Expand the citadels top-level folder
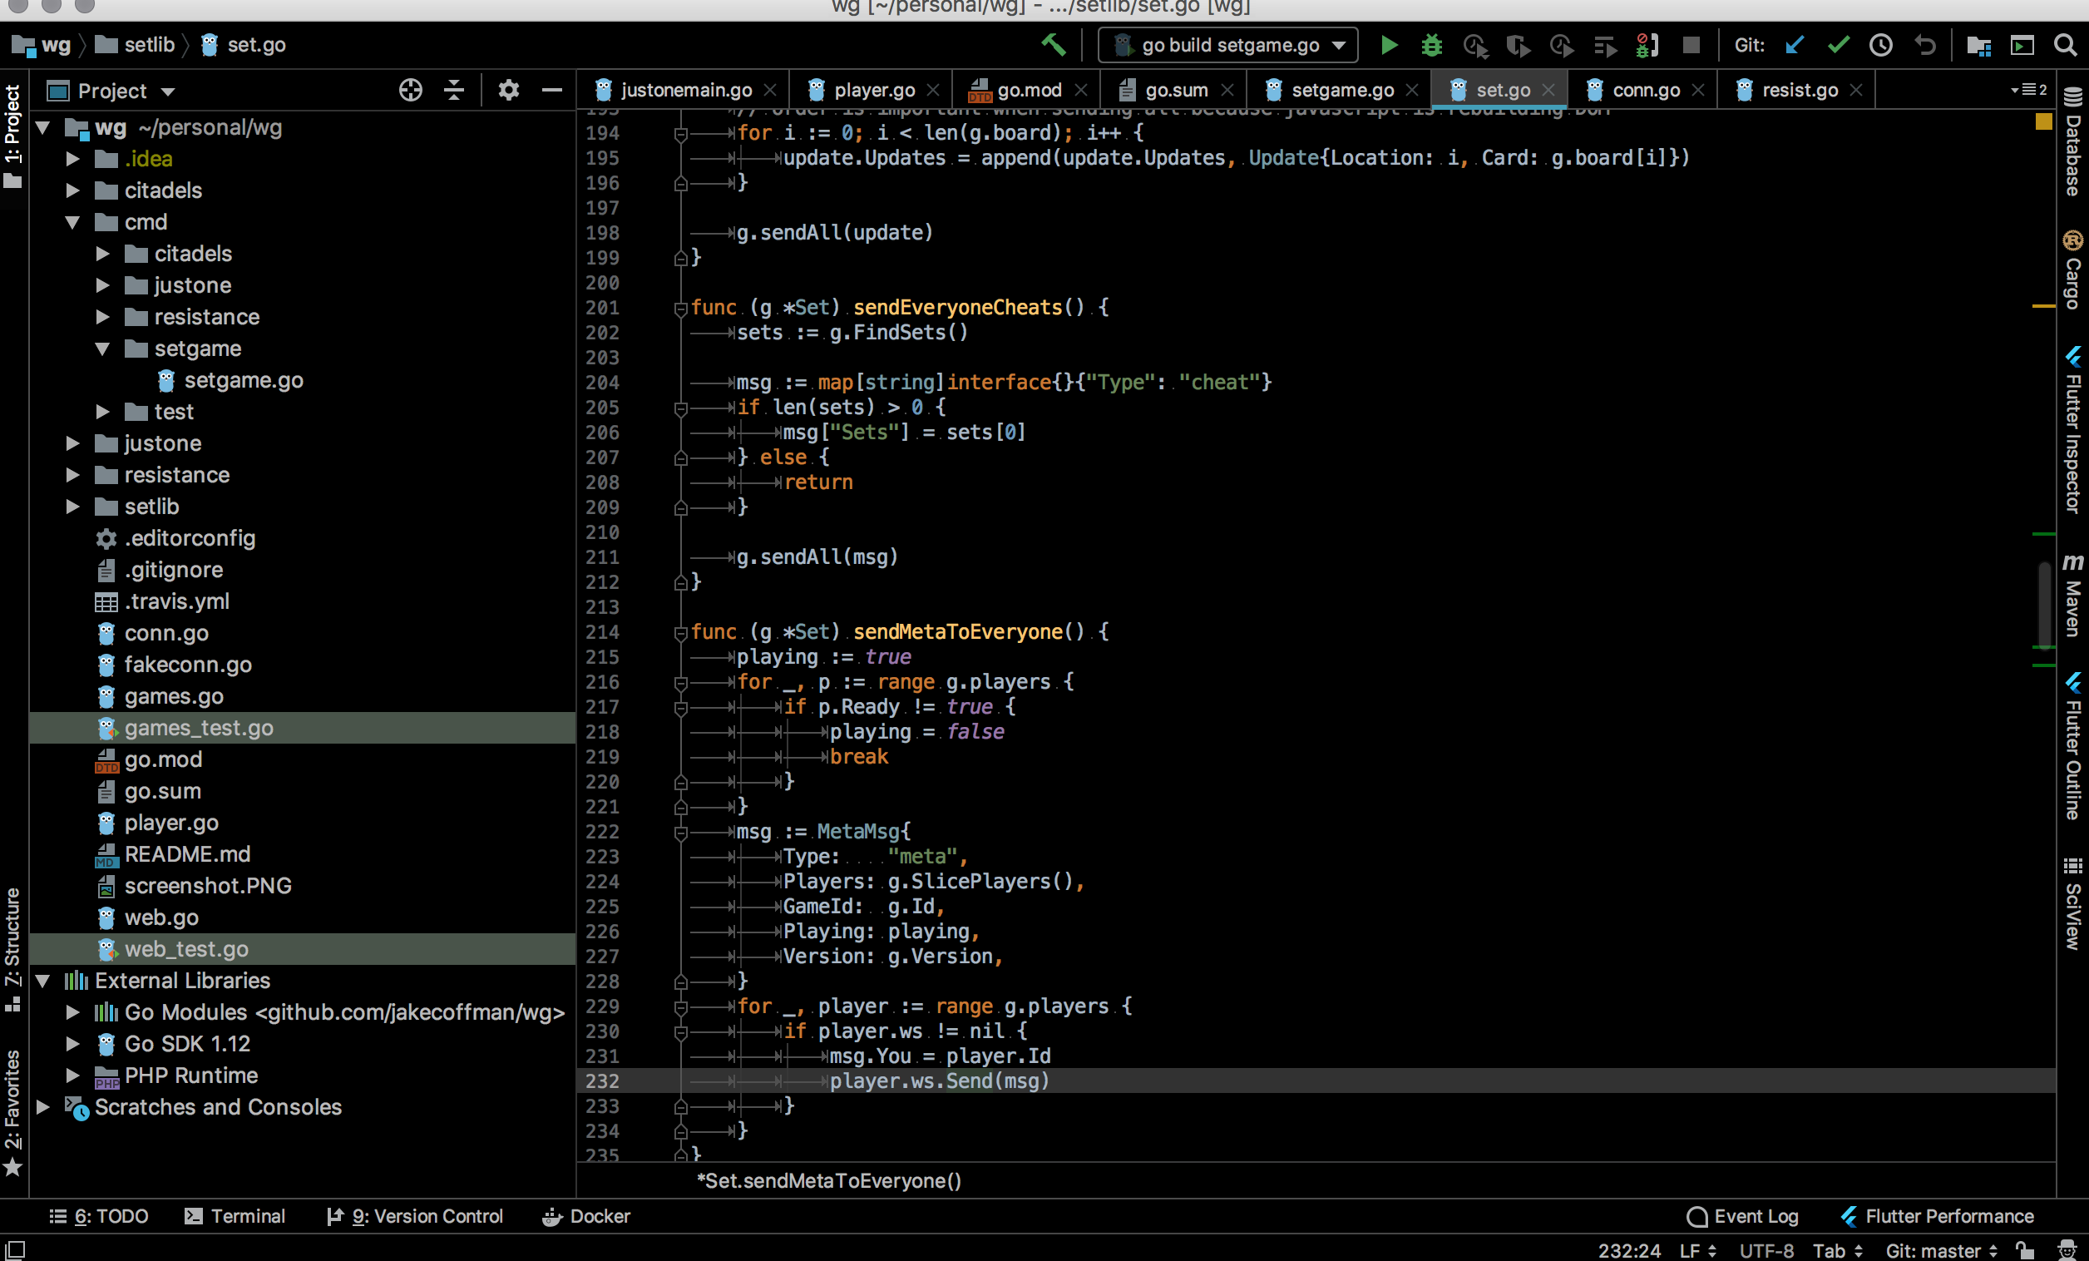Screen dimensions: 2089x1261 [73, 190]
